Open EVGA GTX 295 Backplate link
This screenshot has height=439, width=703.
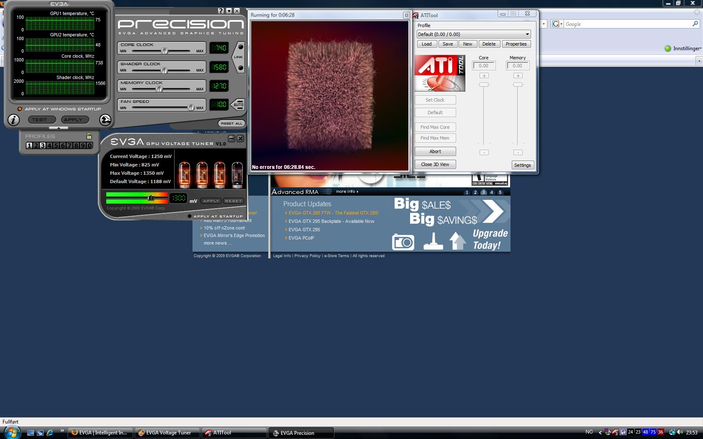(x=331, y=221)
